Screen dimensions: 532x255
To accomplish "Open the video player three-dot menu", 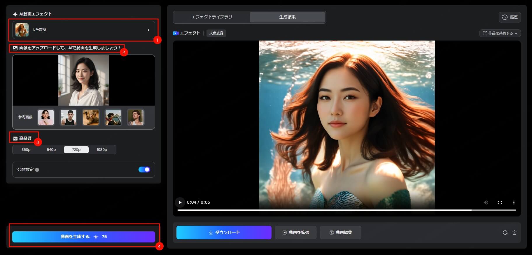I will click(x=514, y=202).
